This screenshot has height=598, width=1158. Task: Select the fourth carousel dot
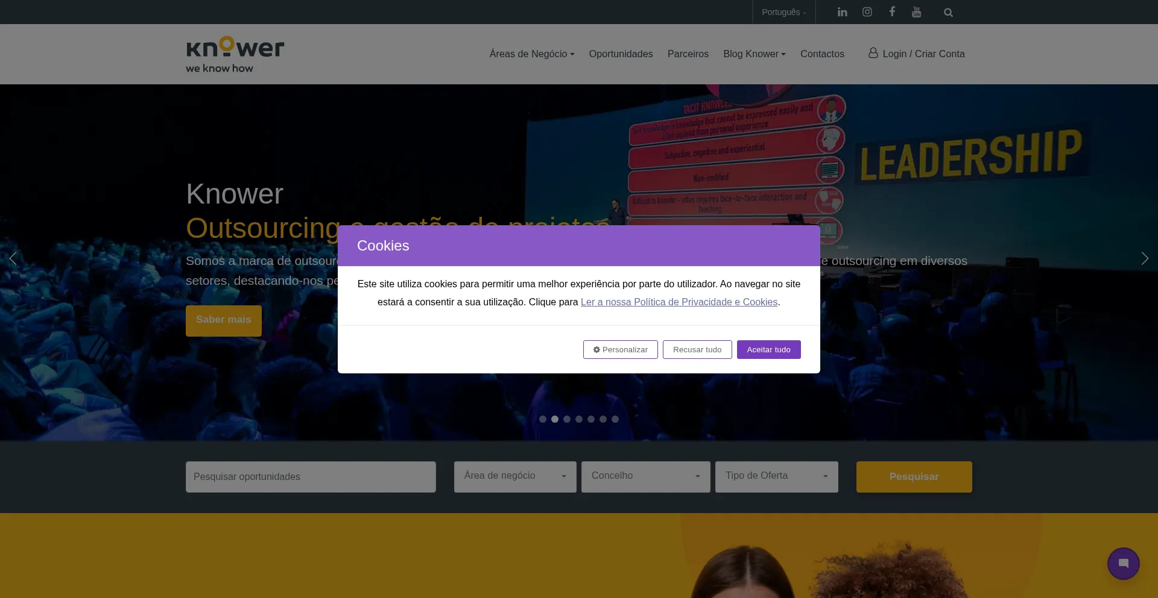coord(579,419)
